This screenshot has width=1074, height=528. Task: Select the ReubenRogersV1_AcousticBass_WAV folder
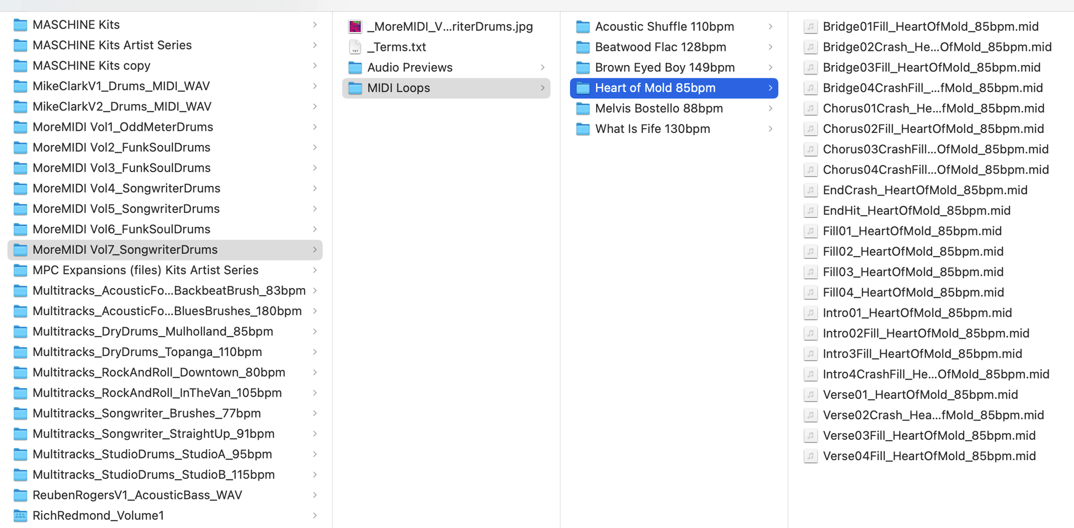coord(137,495)
